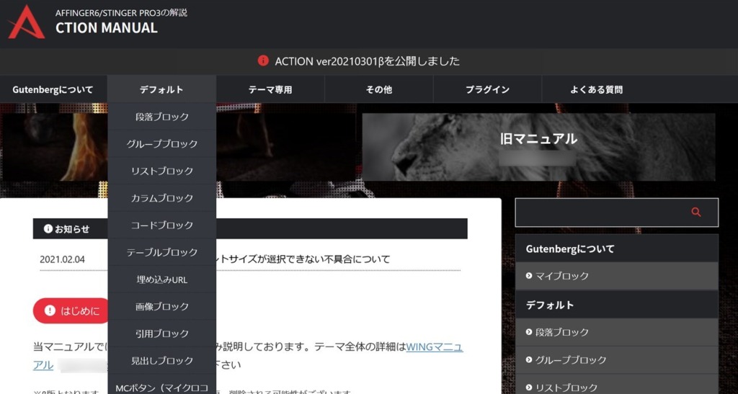Image resolution: width=738 pixels, height=394 pixels.
Task: Click the exclamation icon in 'はじめに'
Action: click(x=50, y=310)
